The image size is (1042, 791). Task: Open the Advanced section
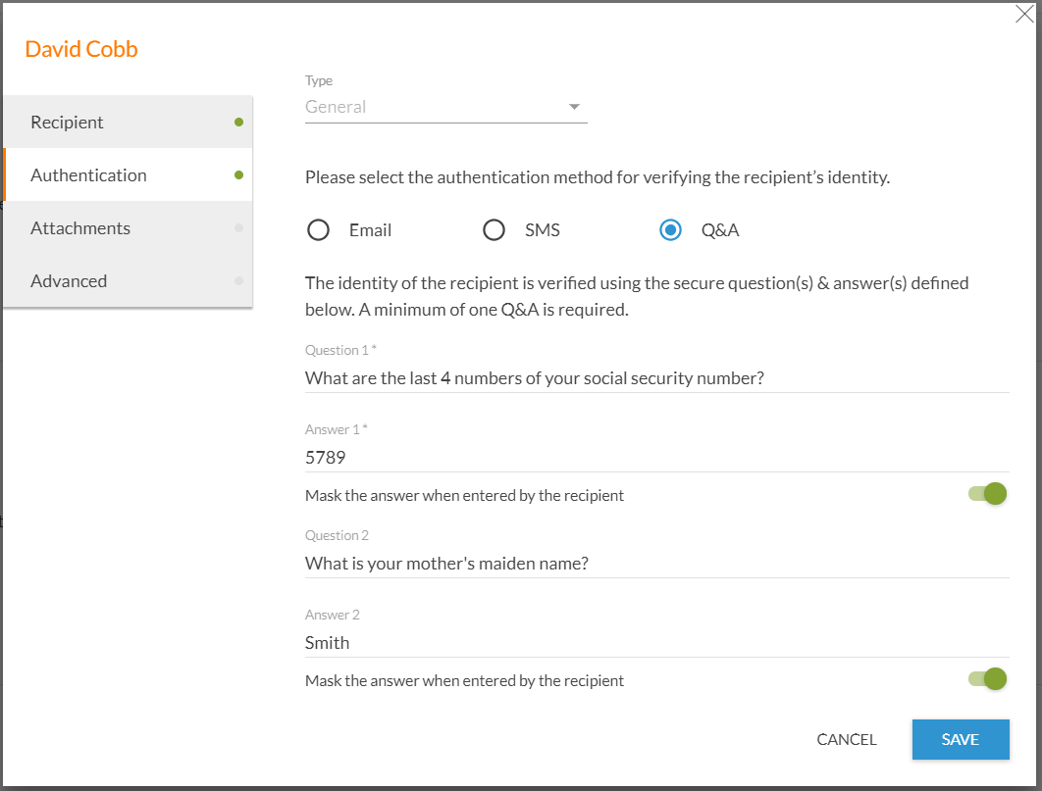pyautogui.click(x=69, y=280)
